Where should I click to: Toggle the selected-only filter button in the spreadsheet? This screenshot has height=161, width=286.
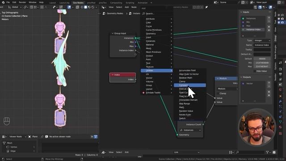pyautogui.click(x=92, y=136)
